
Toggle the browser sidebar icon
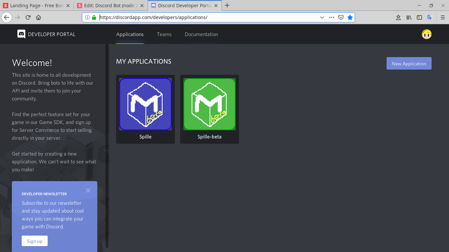click(x=419, y=17)
